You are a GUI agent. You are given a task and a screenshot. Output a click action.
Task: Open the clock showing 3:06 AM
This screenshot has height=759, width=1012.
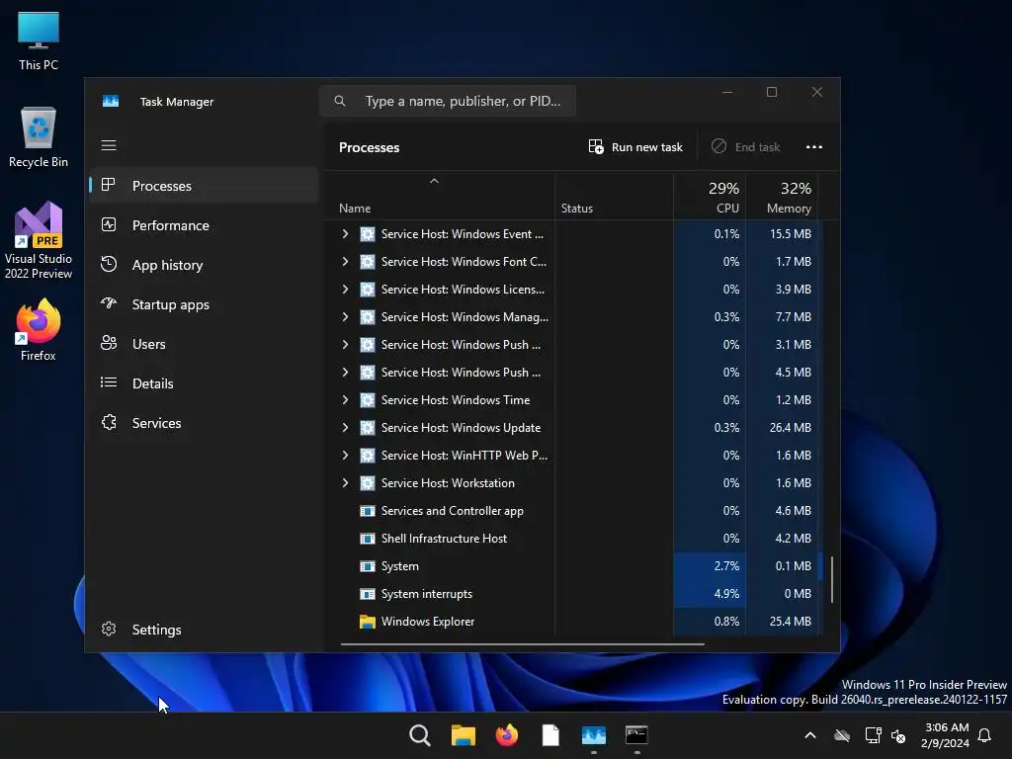pyautogui.click(x=946, y=735)
